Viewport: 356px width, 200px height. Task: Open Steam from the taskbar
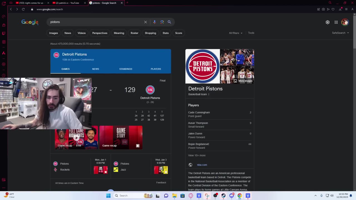click(x=223, y=196)
